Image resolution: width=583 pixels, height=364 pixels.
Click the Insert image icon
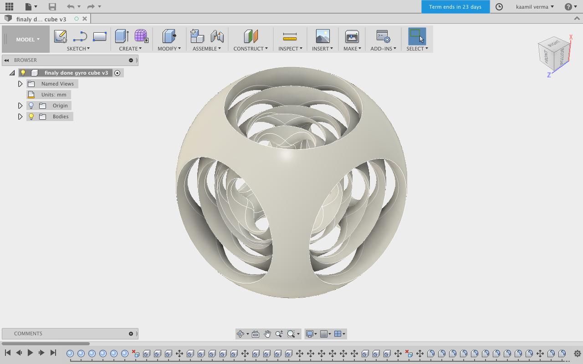[x=322, y=36]
